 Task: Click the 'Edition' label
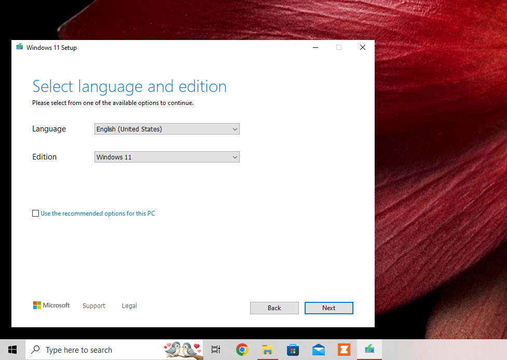tap(44, 157)
